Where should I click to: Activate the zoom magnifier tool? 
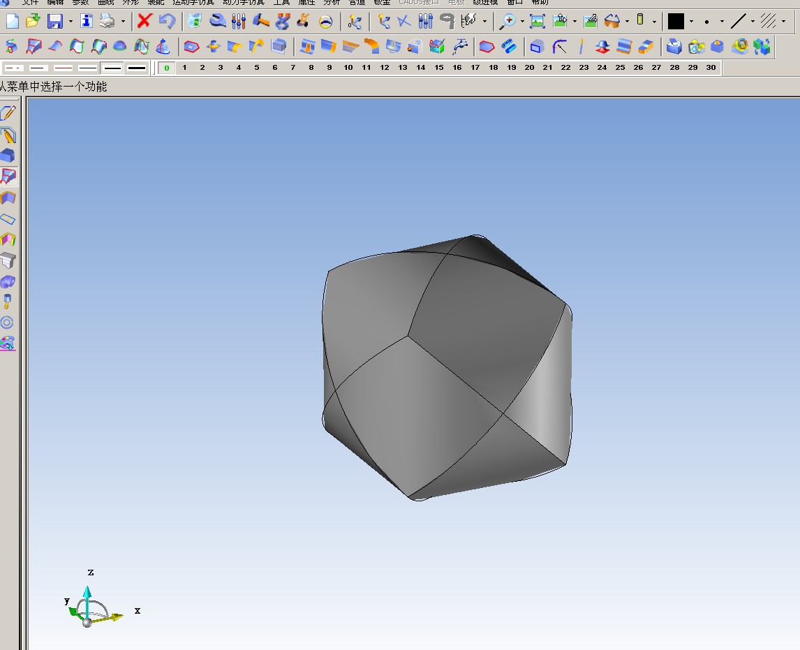(508, 21)
